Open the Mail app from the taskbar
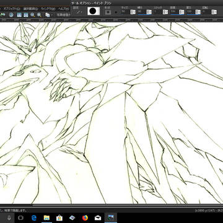Image resolution: width=223 pixels, height=223 pixels. click(x=98, y=217)
